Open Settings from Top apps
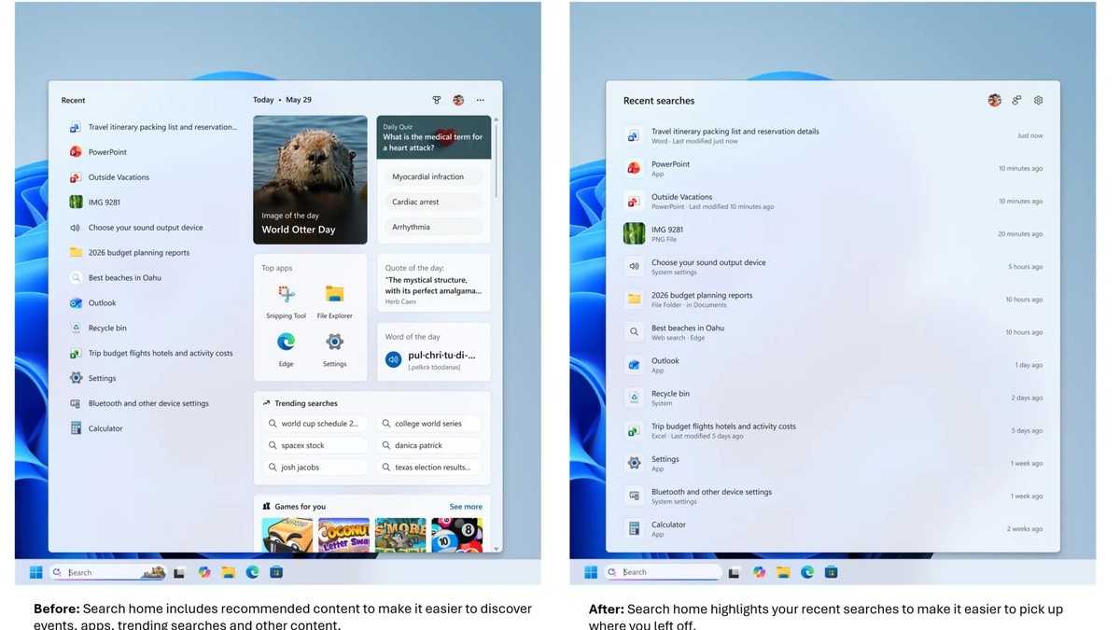The width and height of the screenshot is (1120, 630). (334, 350)
